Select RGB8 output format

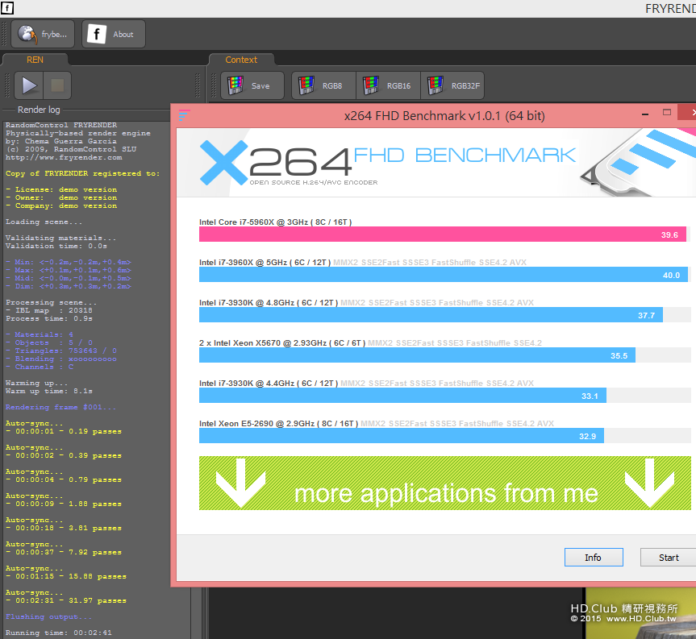(x=323, y=85)
